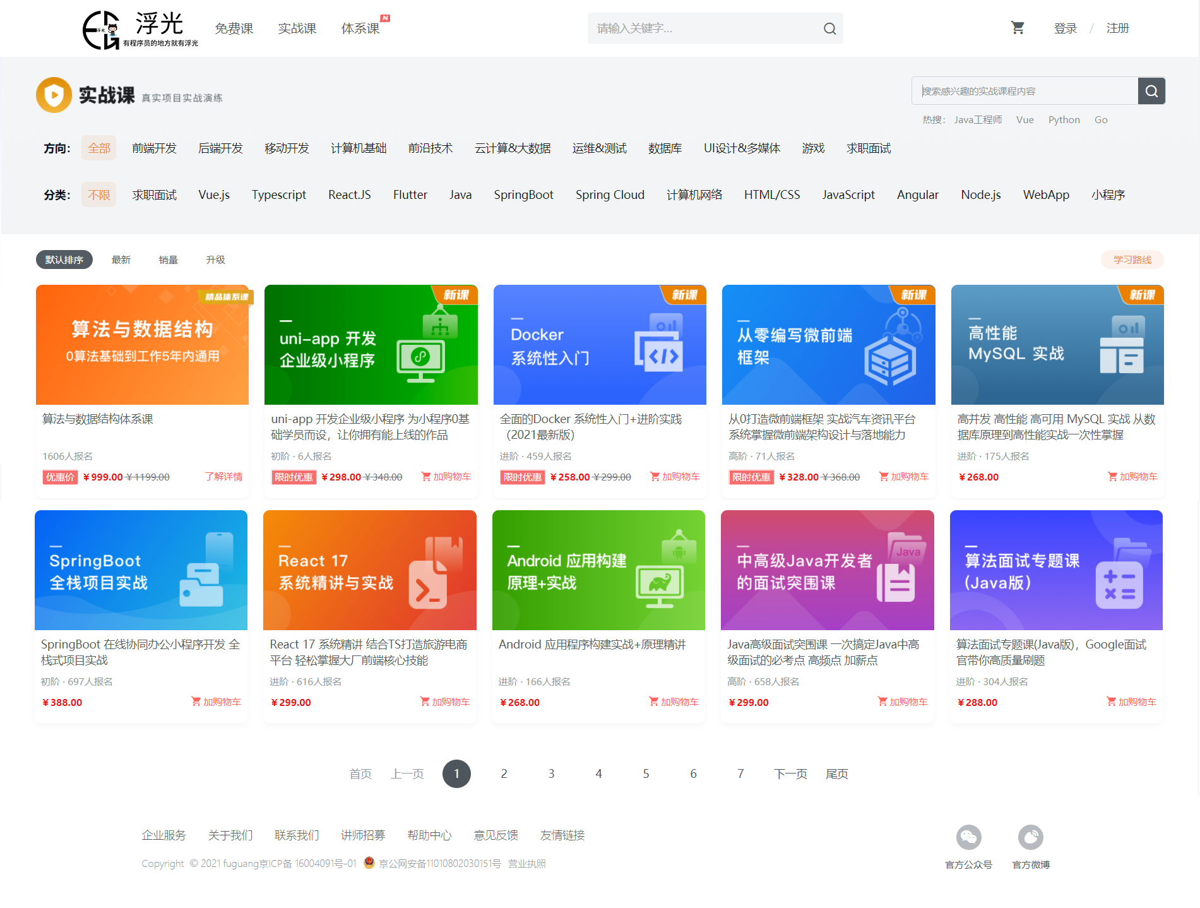This screenshot has height=908, width=1200.
Task: Sort courses by 默认排序
Action: pos(64,260)
